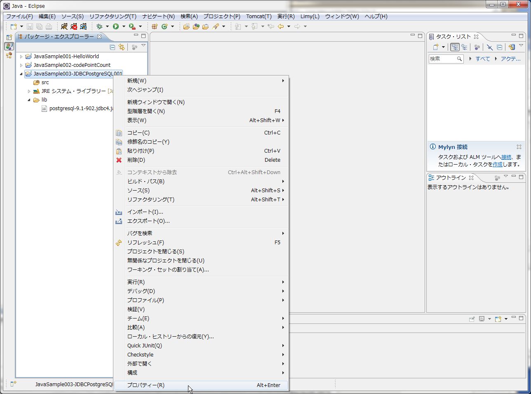Stop Tomcat using the red stop icon
The image size is (531, 394).
pos(74,26)
